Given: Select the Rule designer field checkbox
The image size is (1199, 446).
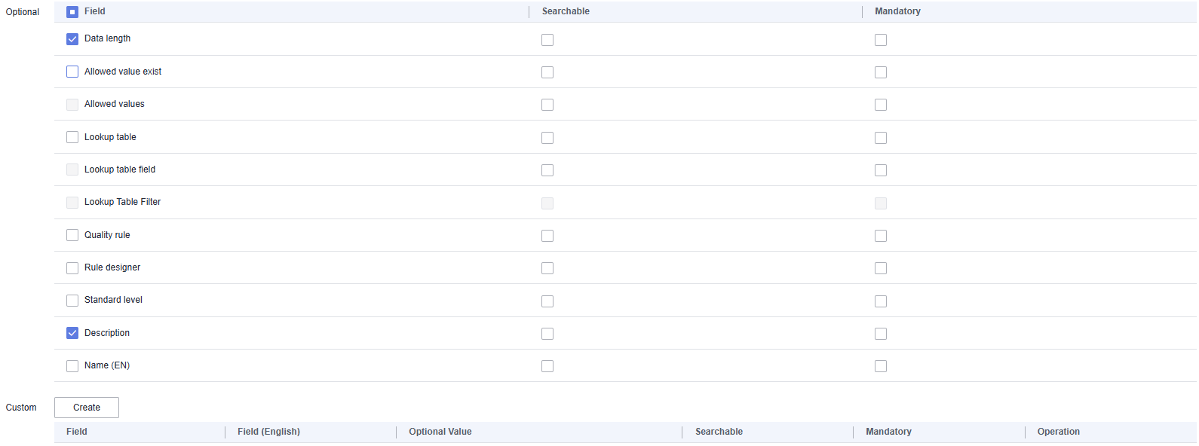Looking at the screenshot, I should point(72,267).
